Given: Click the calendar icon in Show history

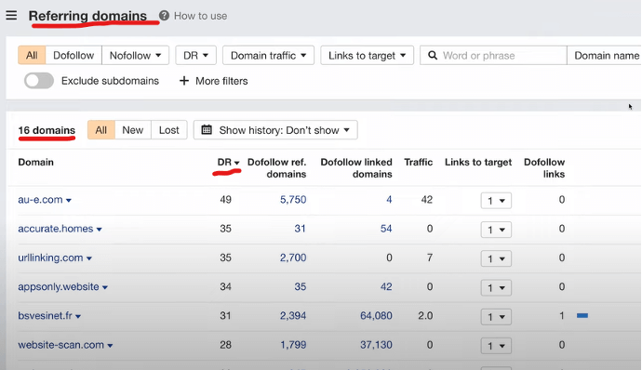Looking at the screenshot, I should [x=207, y=130].
